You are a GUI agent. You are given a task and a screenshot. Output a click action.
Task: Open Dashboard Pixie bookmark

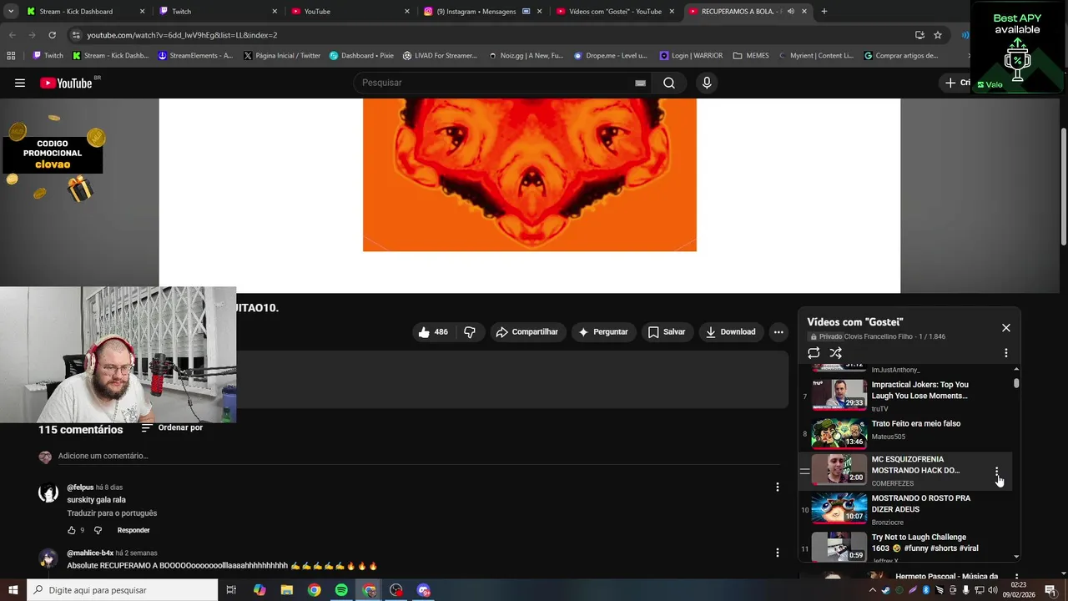(361, 56)
